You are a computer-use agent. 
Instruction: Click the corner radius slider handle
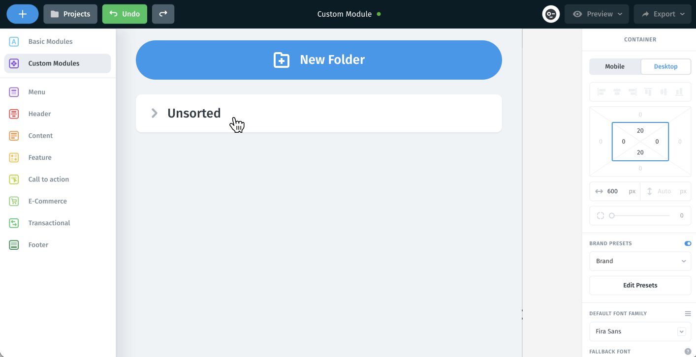(x=612, y=215)
